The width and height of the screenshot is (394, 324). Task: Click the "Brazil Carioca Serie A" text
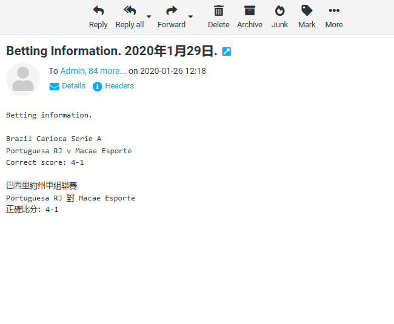(x=53, y=139)
